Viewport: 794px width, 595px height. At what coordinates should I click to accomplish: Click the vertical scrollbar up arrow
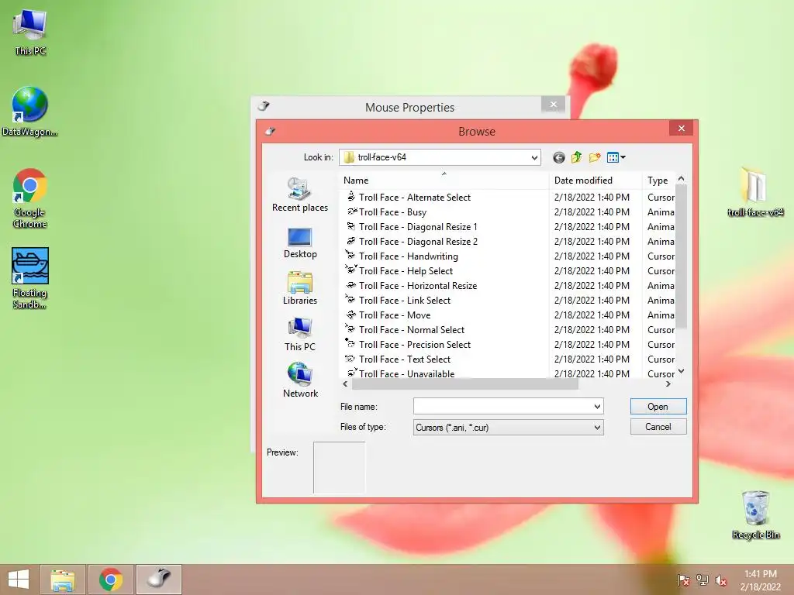pyautogui.click(x=681, y=179)
